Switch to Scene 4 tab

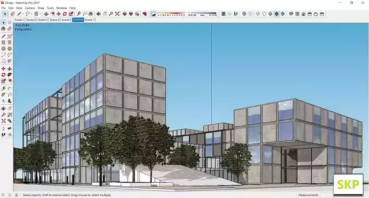55,20
